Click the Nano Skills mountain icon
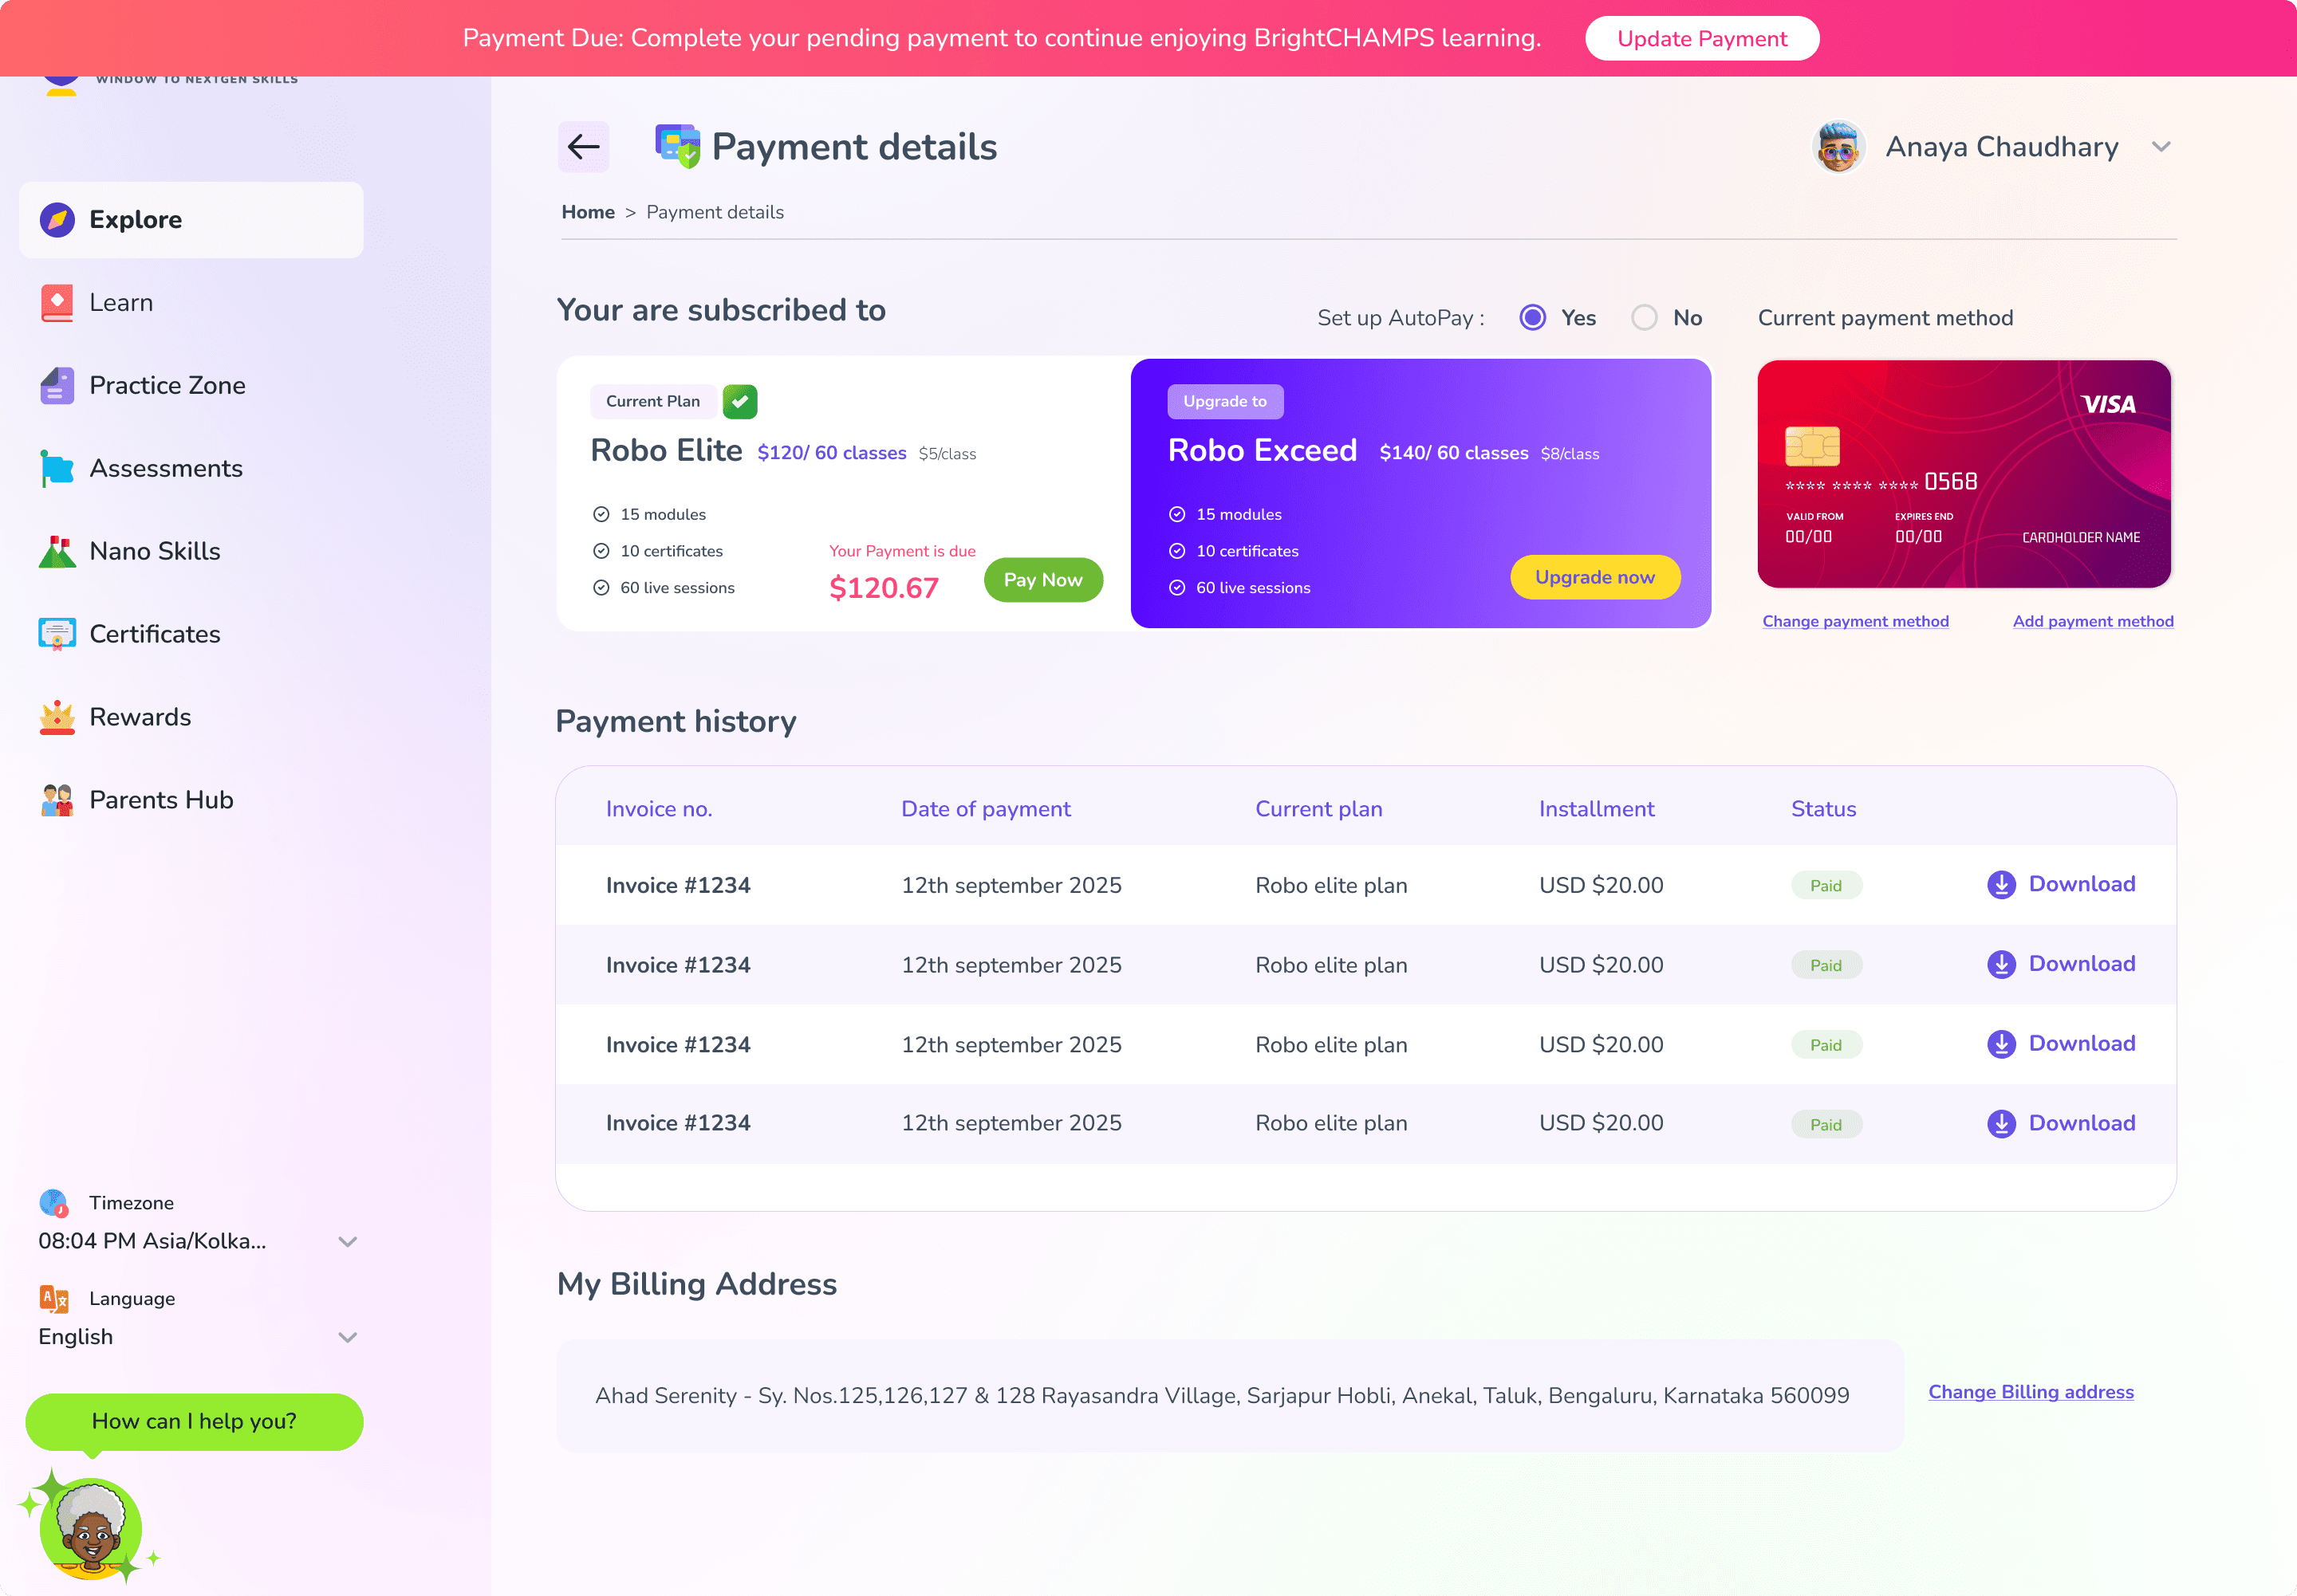This screenshot has height=1596, width=2297. 57,551
